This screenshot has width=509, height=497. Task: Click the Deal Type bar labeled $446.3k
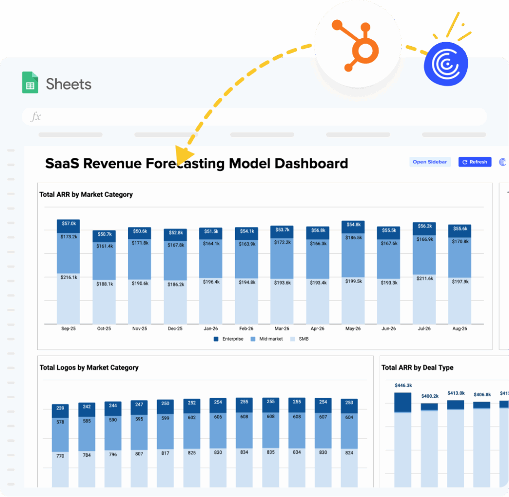coord(403,402)
